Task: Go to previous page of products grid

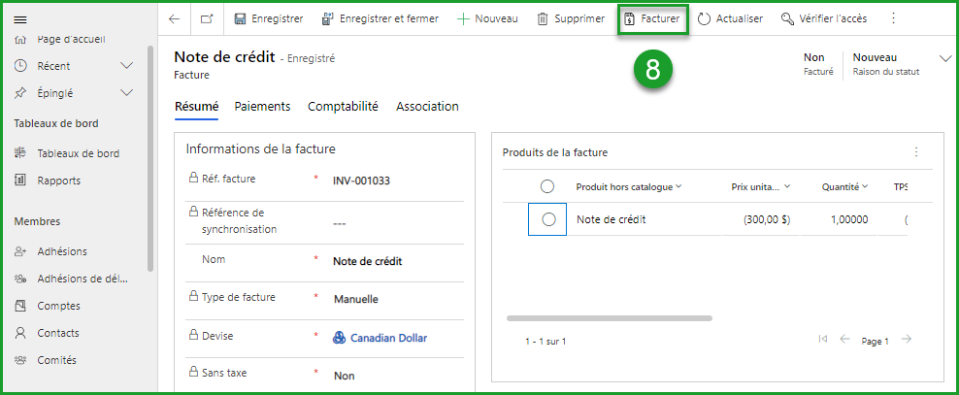Action: [844, 339]
